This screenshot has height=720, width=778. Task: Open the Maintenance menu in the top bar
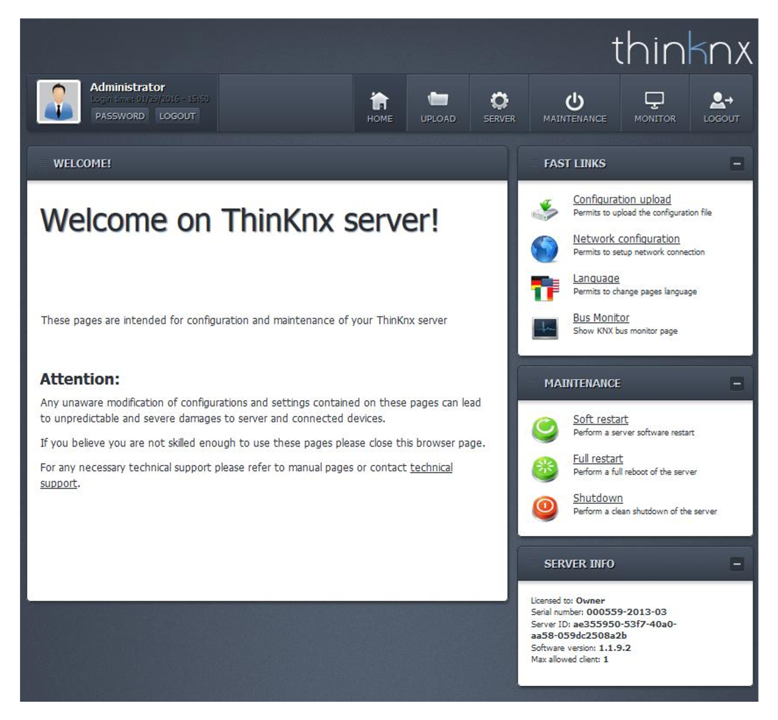[575, 107]
